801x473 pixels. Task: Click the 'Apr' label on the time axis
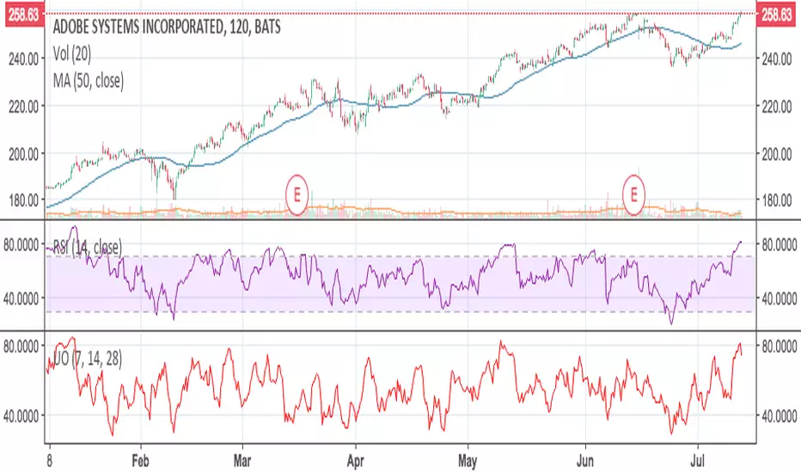click(x=355, y=461)
